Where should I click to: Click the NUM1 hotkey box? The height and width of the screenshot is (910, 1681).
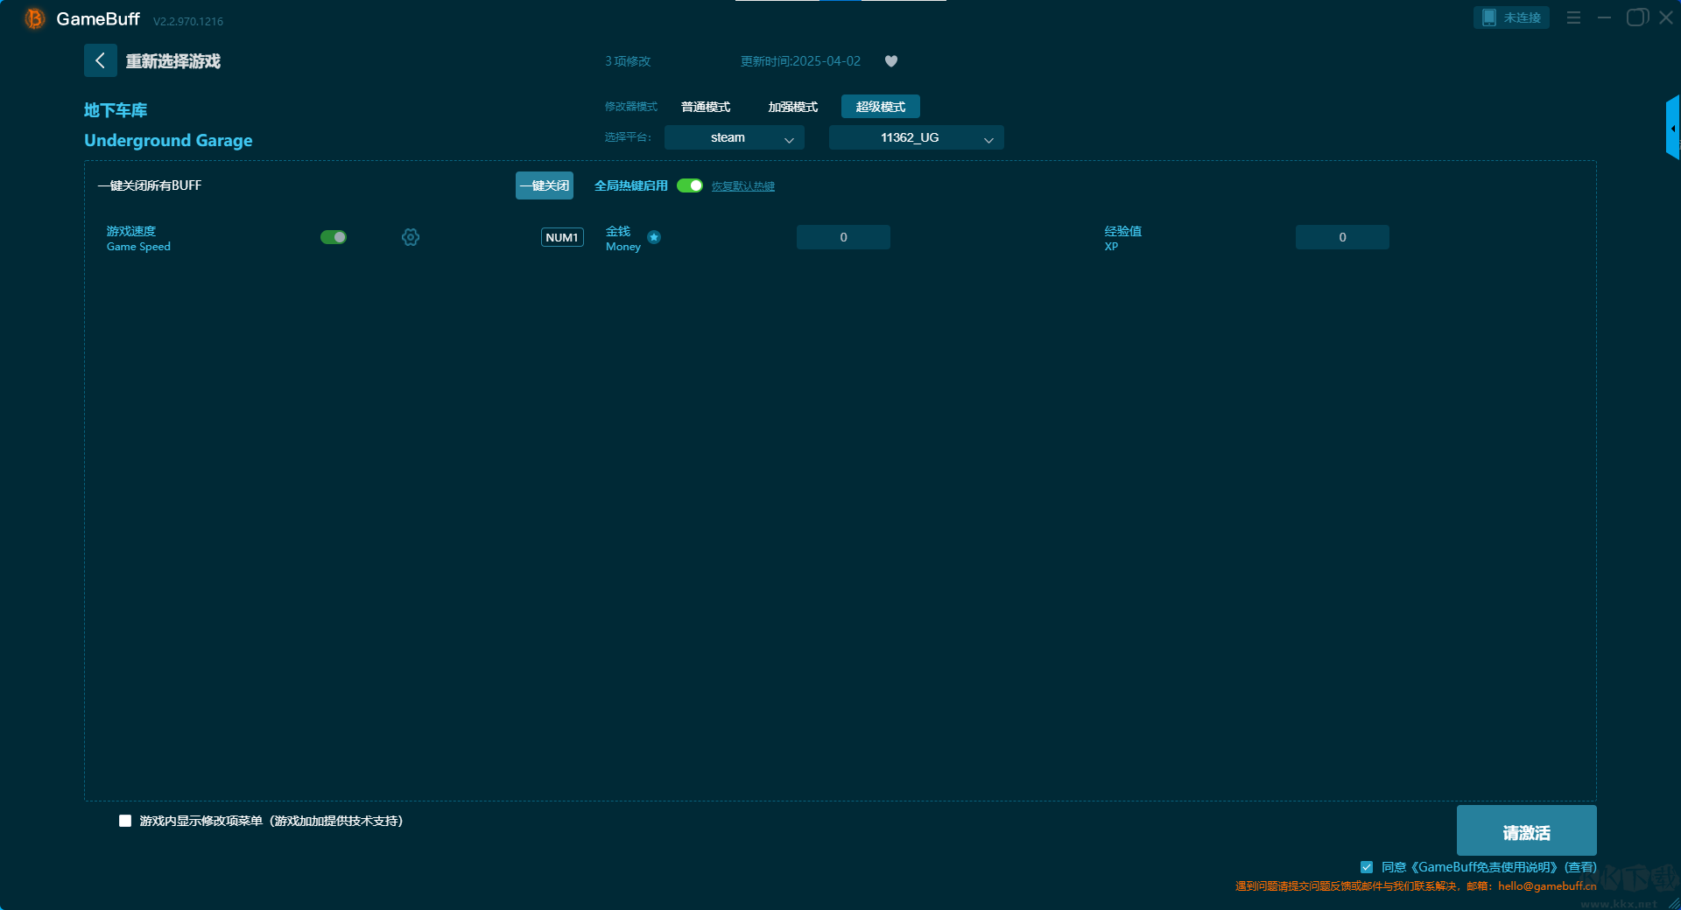pyautogui.click(x=562, y=237)
